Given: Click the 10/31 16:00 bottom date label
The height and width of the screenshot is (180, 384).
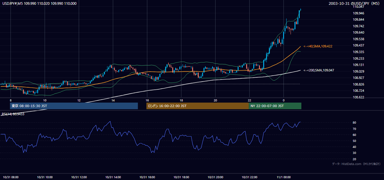Looking at the screenshot, I should [147, 177].
